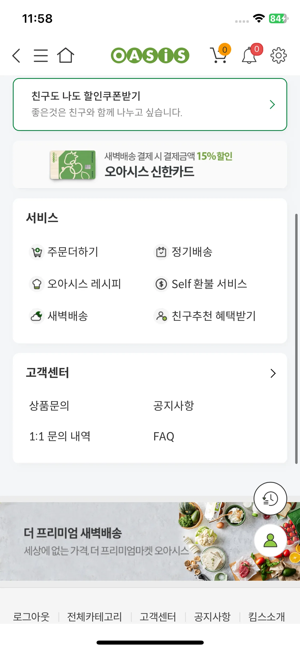Image resolution: width=300 pixels, height=651 pixels.
Task: Tap the 오아시스 신한카드 banner
Action: point(150,165)
